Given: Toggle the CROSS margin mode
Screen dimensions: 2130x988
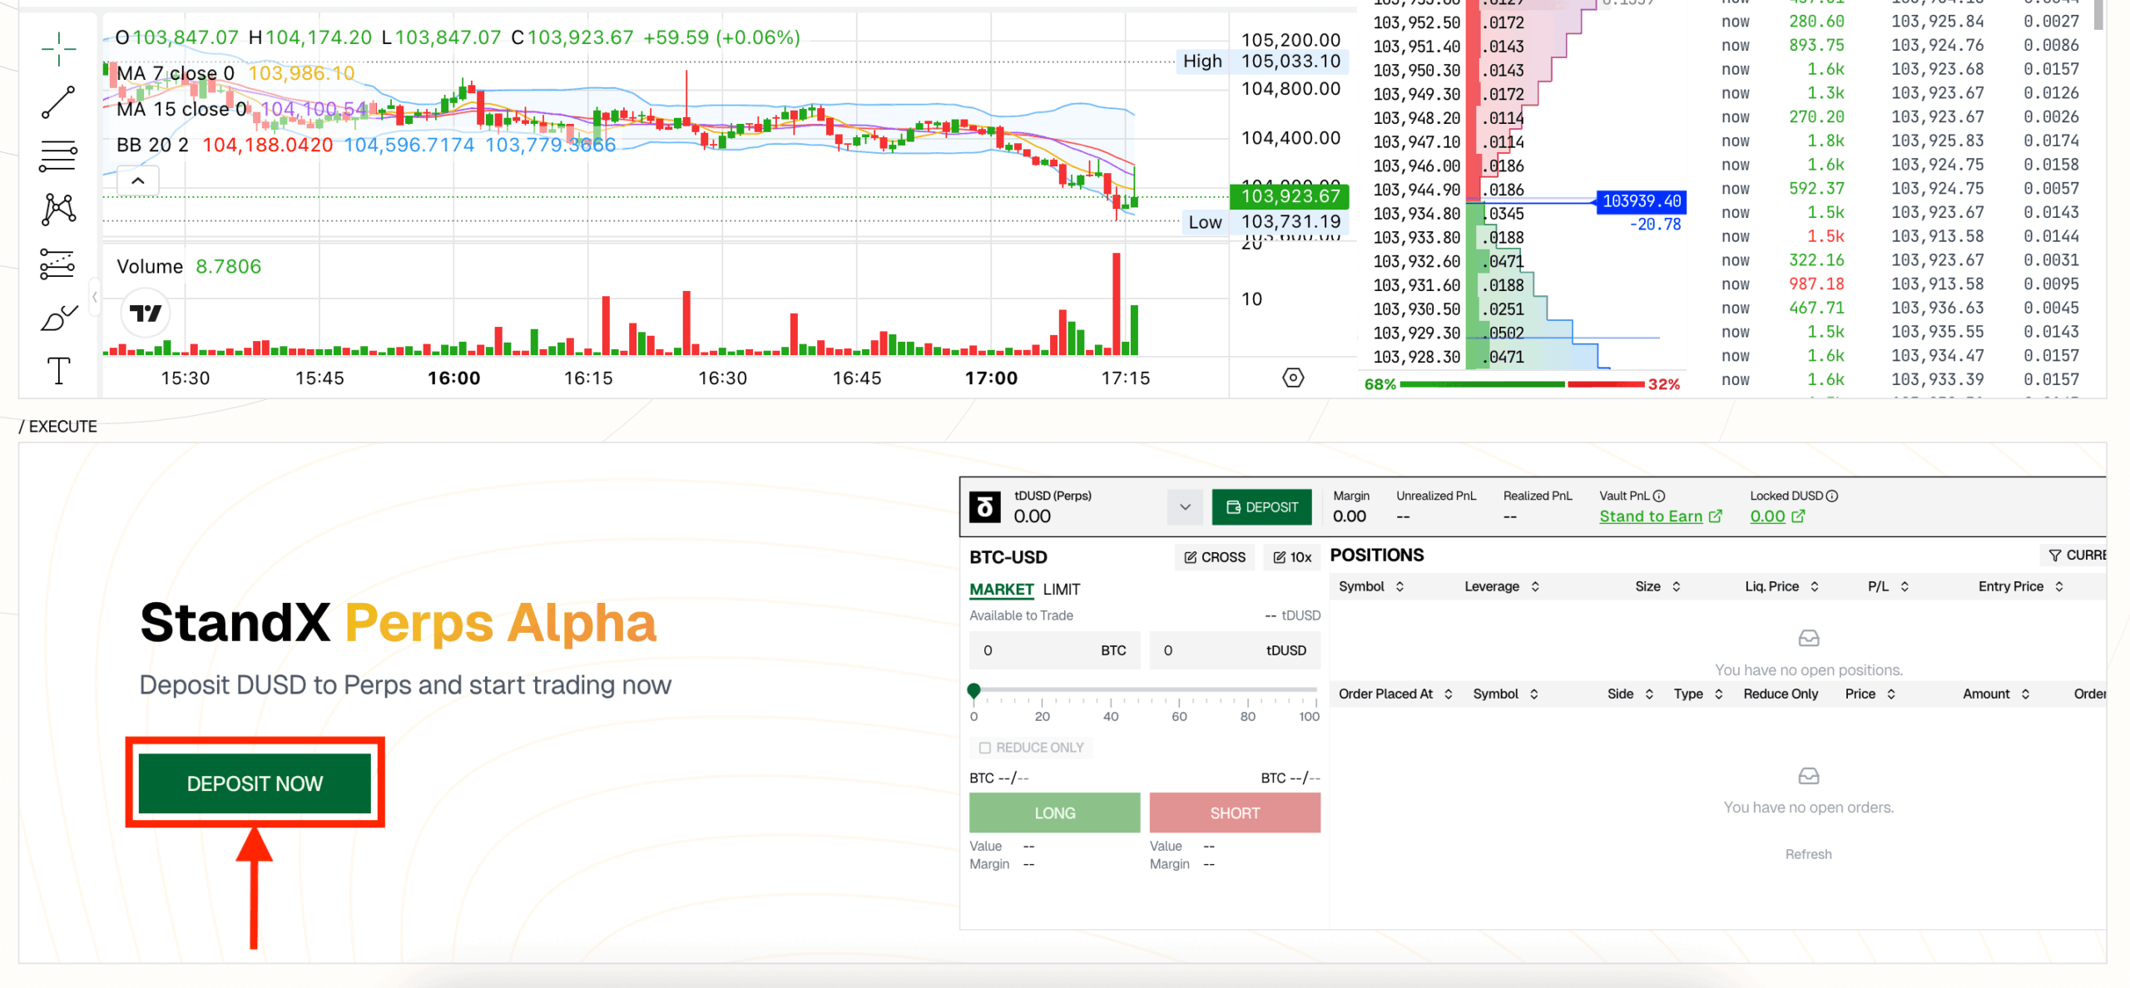Looking at the screenshot, I should pyautogui.click(x=1214, y=557).
